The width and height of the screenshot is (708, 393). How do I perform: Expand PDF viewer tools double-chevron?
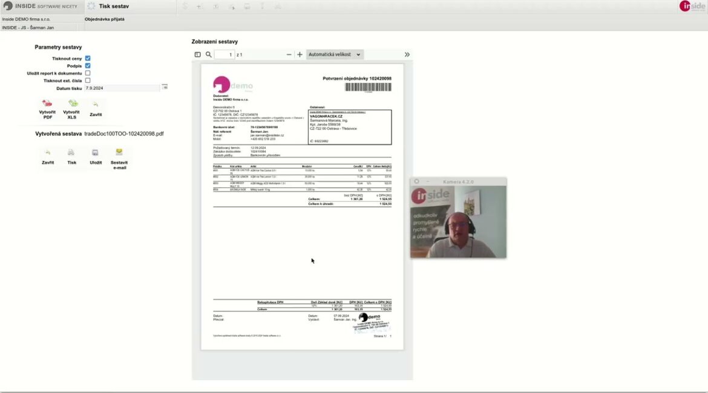[x=407, y=54]
